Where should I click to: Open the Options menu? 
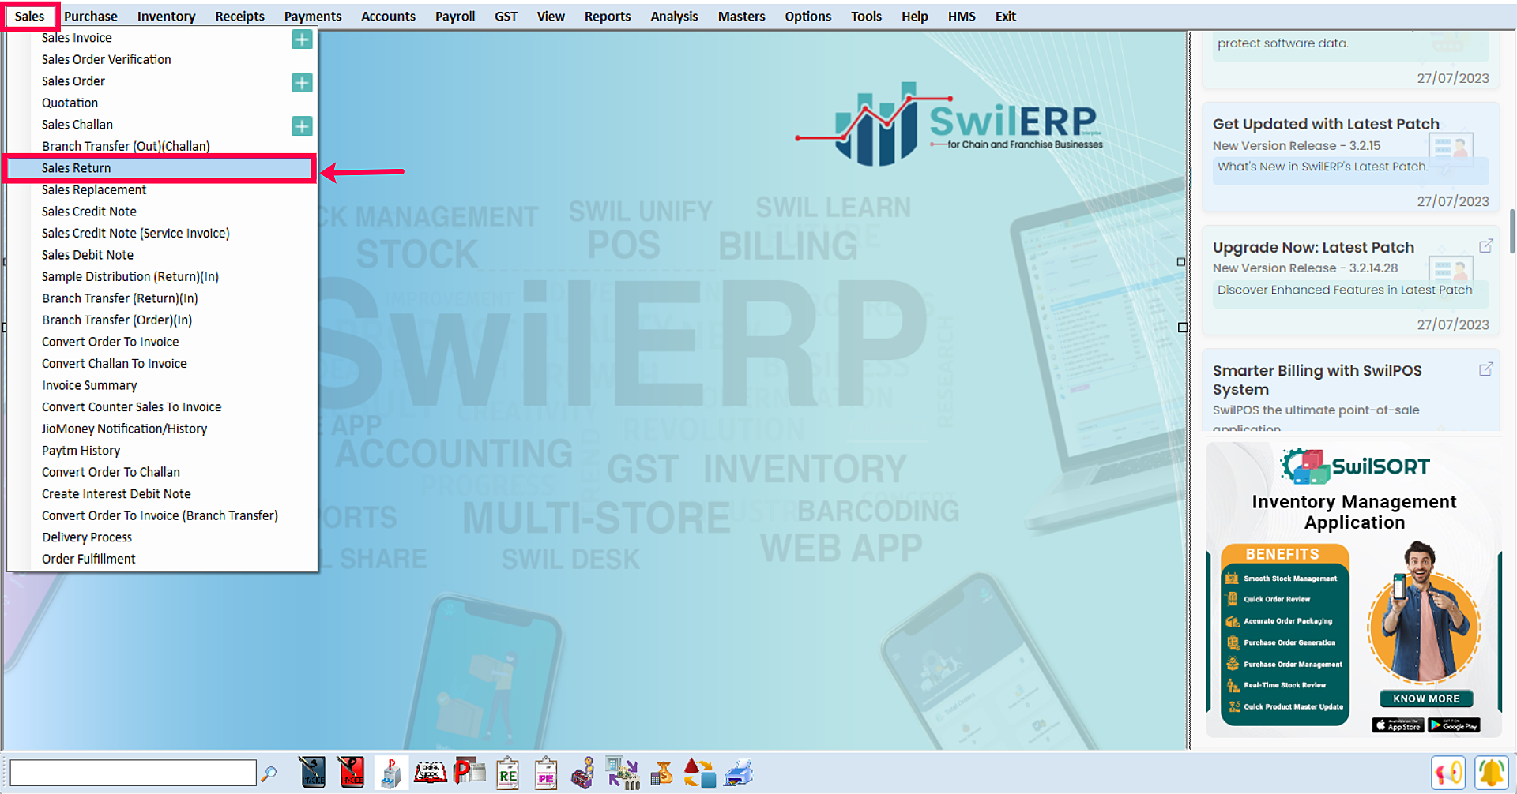point(807,16)
